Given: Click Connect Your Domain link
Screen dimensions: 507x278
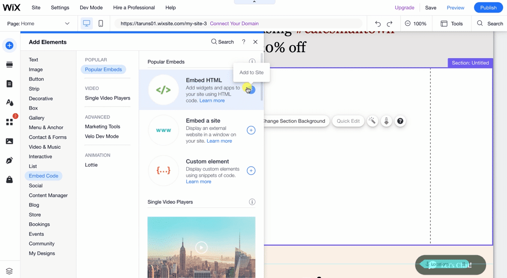Looking at the screenshot, I should tap(234, 23).
